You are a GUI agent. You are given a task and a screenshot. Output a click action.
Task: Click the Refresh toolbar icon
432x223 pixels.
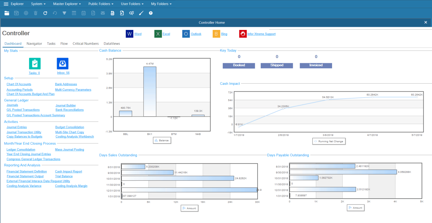[45, 13]
